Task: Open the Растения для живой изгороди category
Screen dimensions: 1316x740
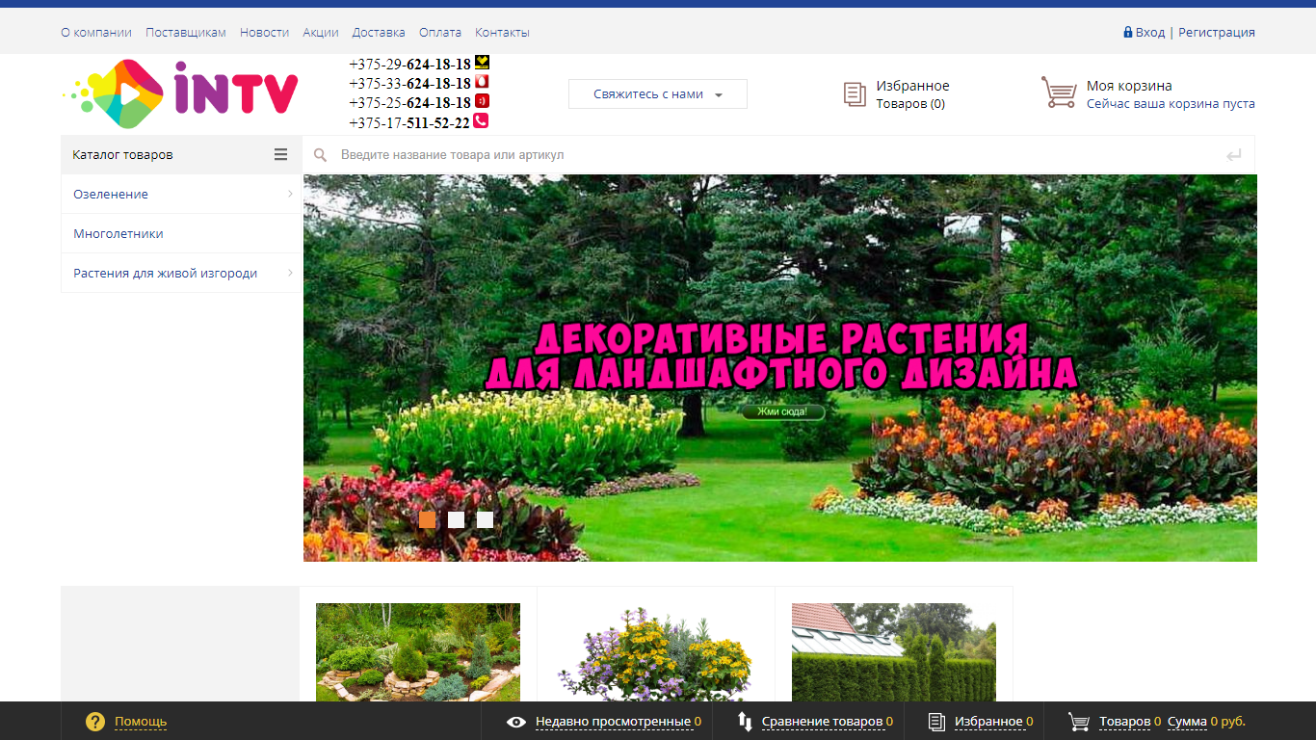Action: tap(166, 273)
